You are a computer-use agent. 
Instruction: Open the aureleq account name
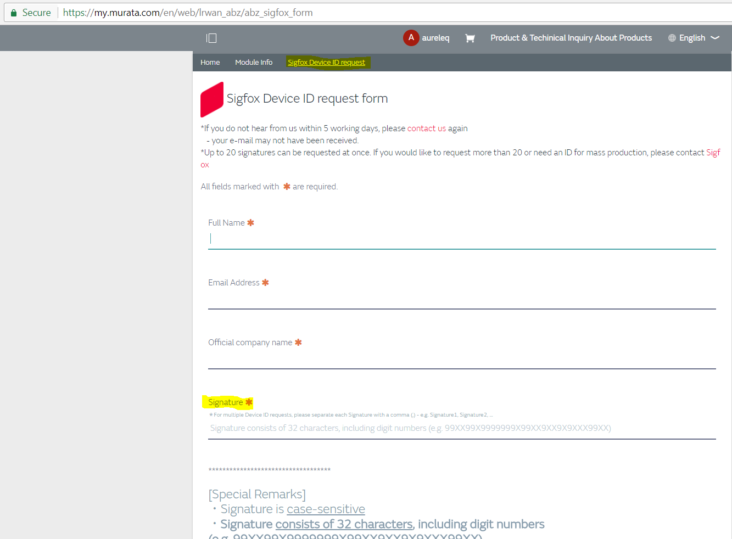click(x=435, y=38)
